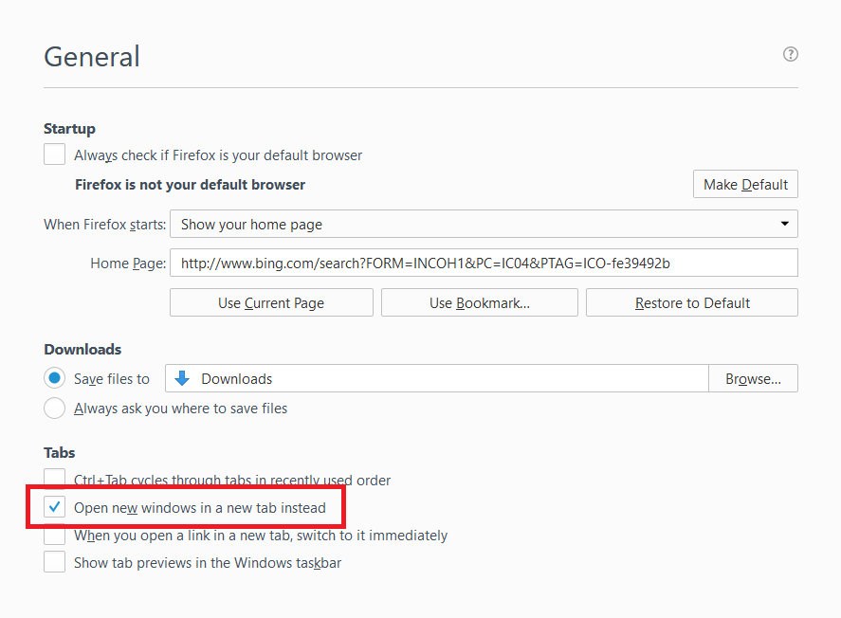Enable always check default browser option
Screen dimensions: 841x618
(x=55, y=154)
